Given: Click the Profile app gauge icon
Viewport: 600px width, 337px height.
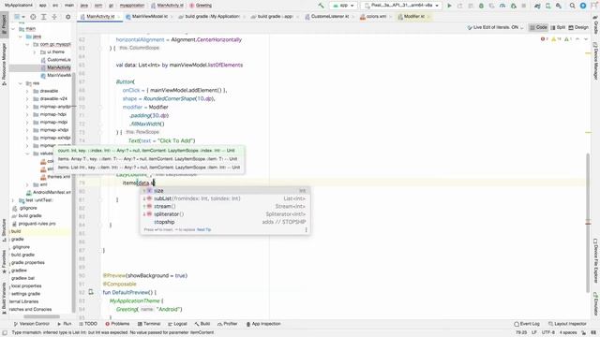Looking at the screenshot, I should (x=502, y=6).
